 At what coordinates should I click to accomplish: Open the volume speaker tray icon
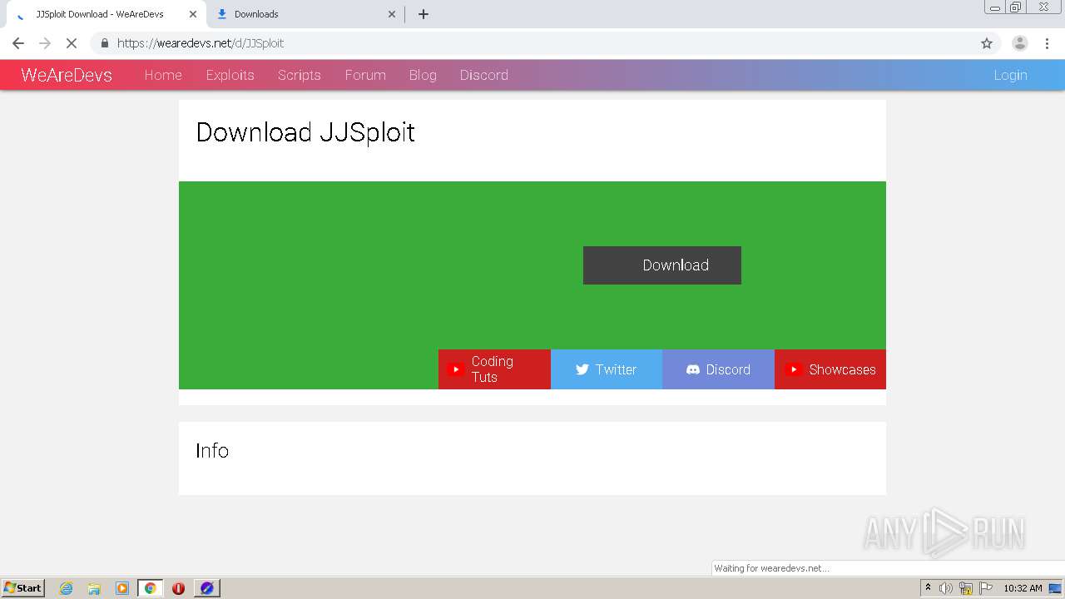[946, 588]
